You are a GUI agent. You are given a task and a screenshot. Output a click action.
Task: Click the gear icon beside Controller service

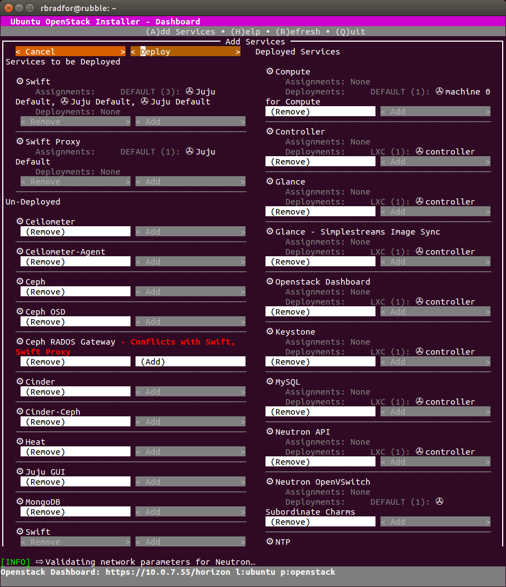tap(269, 131)
